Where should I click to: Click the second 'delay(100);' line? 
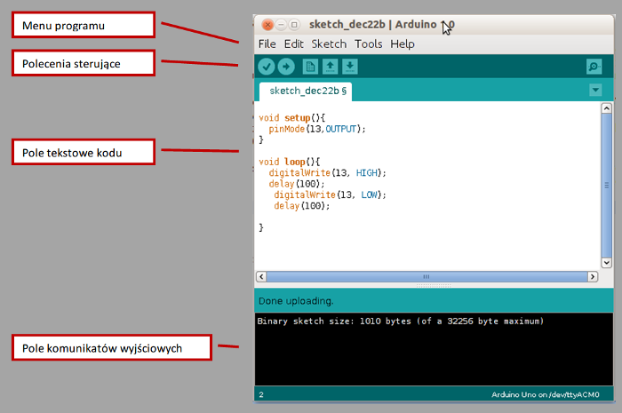point(302,206)
